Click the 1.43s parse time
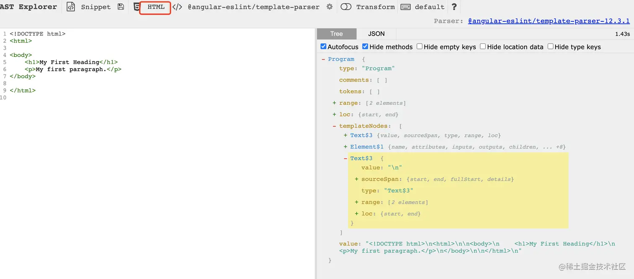 [x=622, y=34]
